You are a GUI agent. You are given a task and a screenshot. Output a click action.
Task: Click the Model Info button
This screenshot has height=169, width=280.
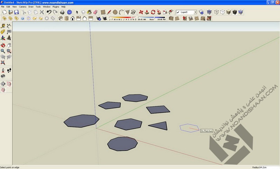[x=70, y=12]
